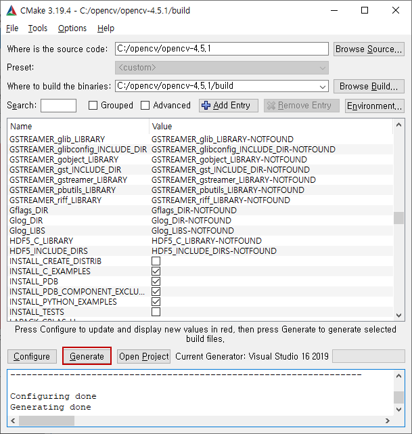This screenshot has height=434, width=412.
Task: Click the Add Entry button
Action: [229, 106]
